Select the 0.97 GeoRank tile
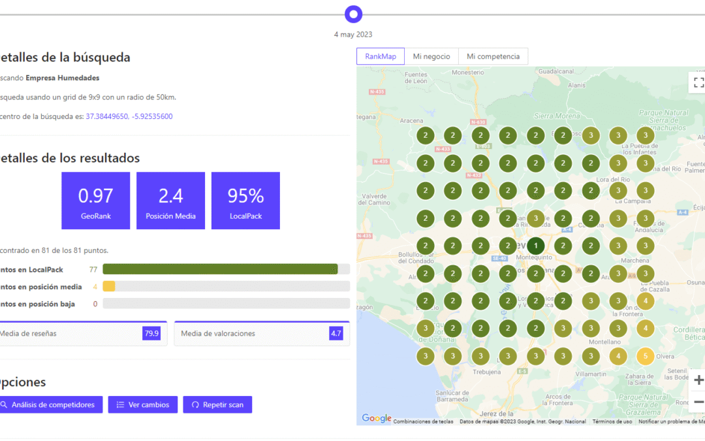705x441 pixels. [x=96, y=201]
